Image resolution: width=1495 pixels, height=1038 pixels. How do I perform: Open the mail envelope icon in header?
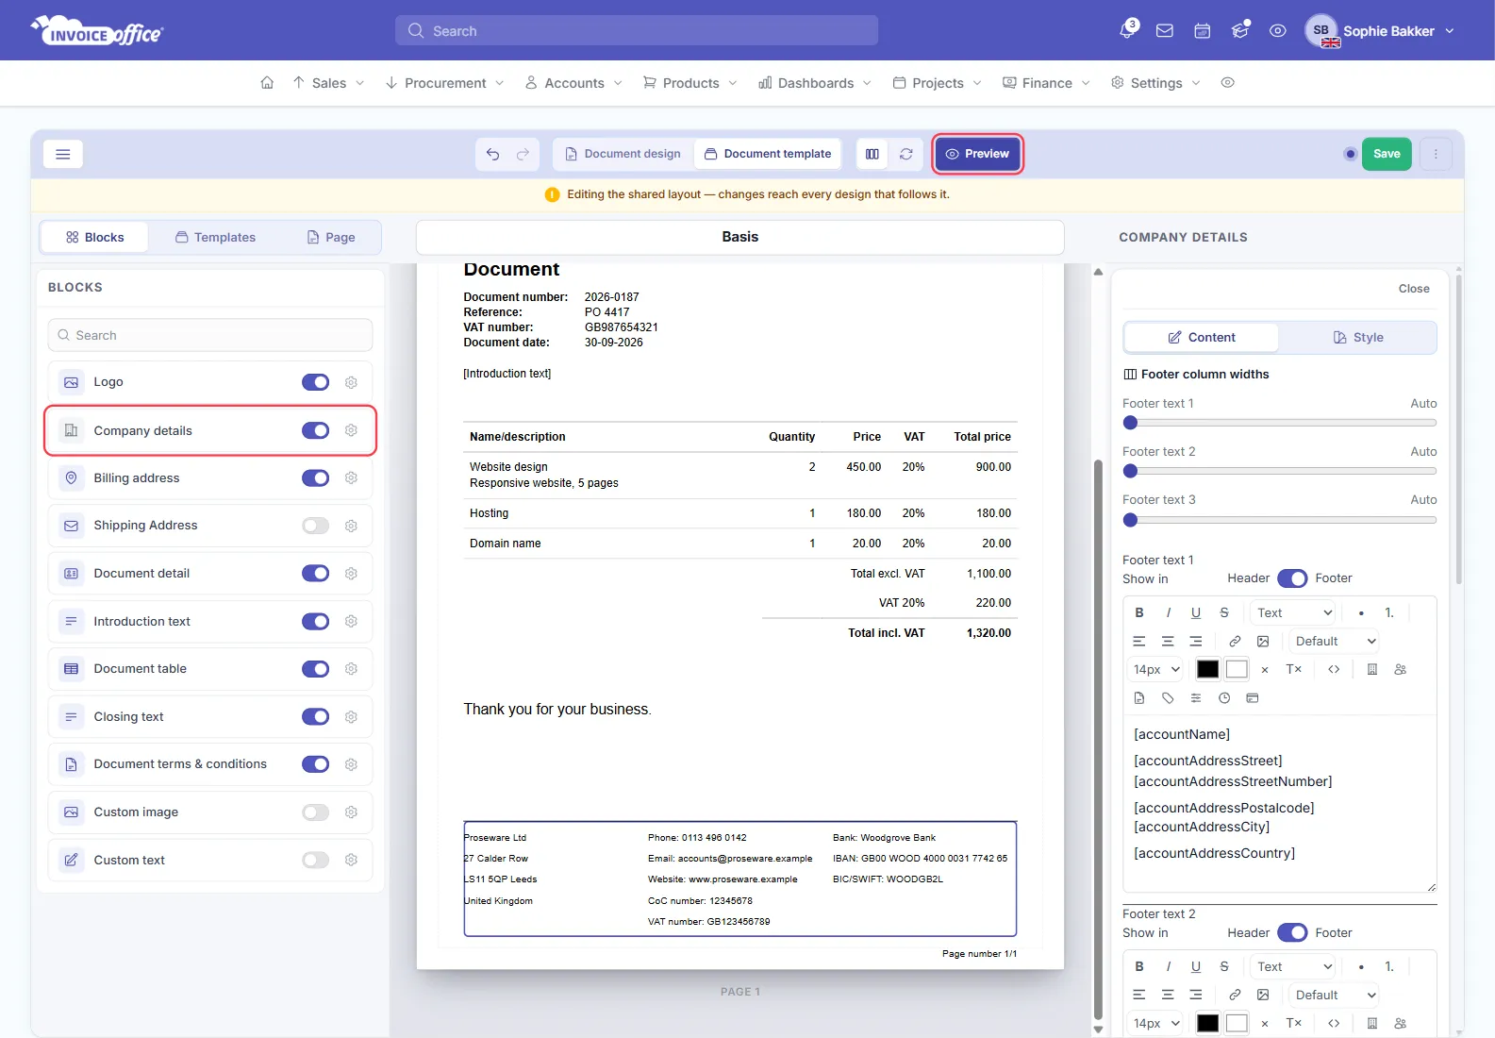point(1165,31)
